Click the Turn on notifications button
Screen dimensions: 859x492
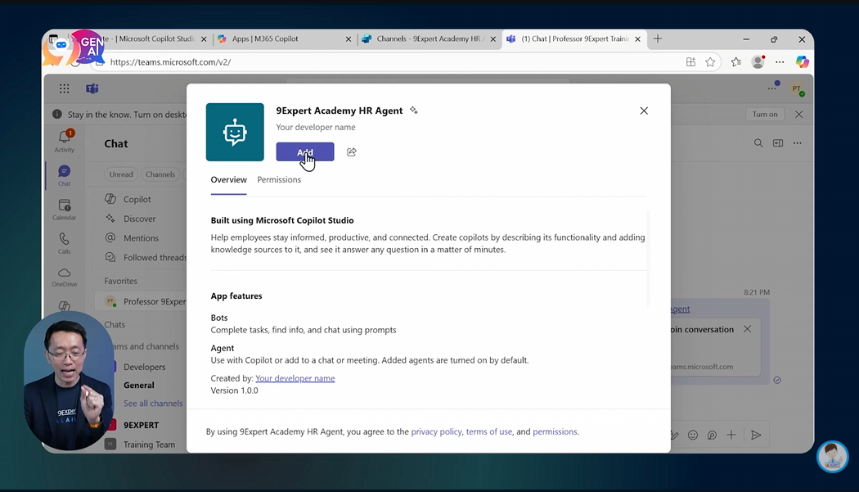(x=764, y=114)
